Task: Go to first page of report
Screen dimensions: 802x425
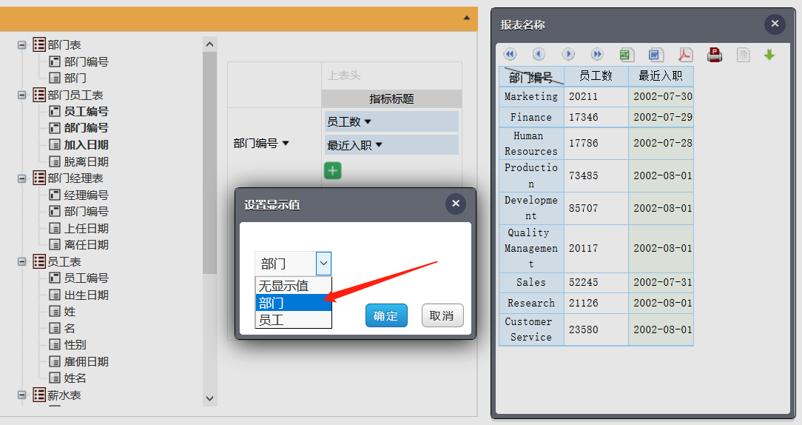Action: pyautogui.click(x=510, y=54)
